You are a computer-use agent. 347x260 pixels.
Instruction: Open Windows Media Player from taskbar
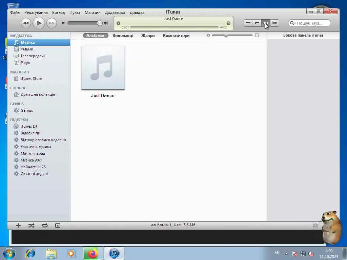72,253
